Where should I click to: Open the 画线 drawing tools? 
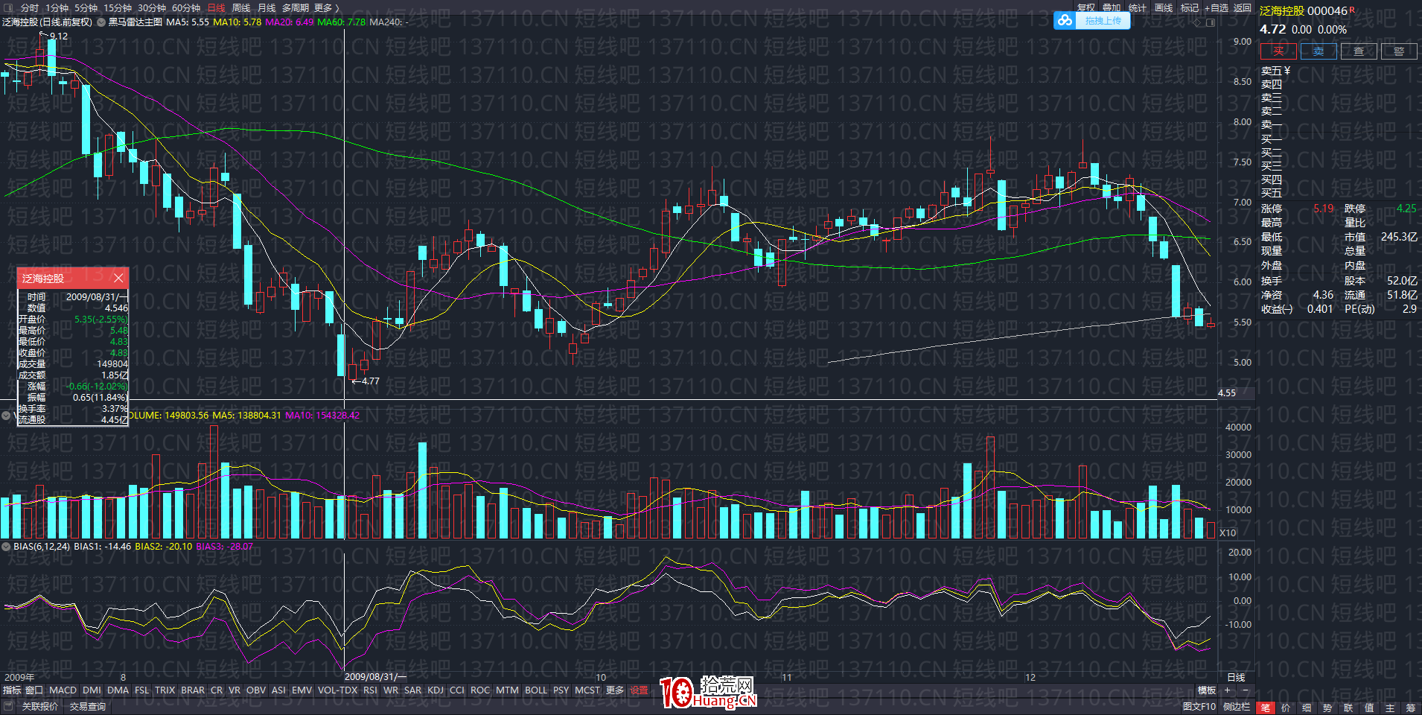click(x=1164, y=7)
